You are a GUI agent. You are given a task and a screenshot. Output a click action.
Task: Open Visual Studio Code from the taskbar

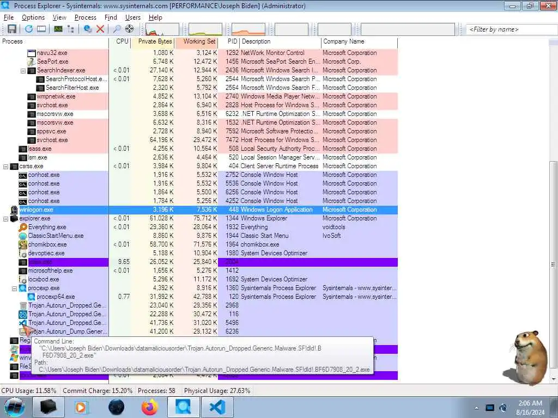[217, 407]
